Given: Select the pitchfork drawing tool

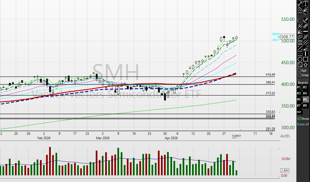Looking at the screenshot, I should (x=300, y=26).
